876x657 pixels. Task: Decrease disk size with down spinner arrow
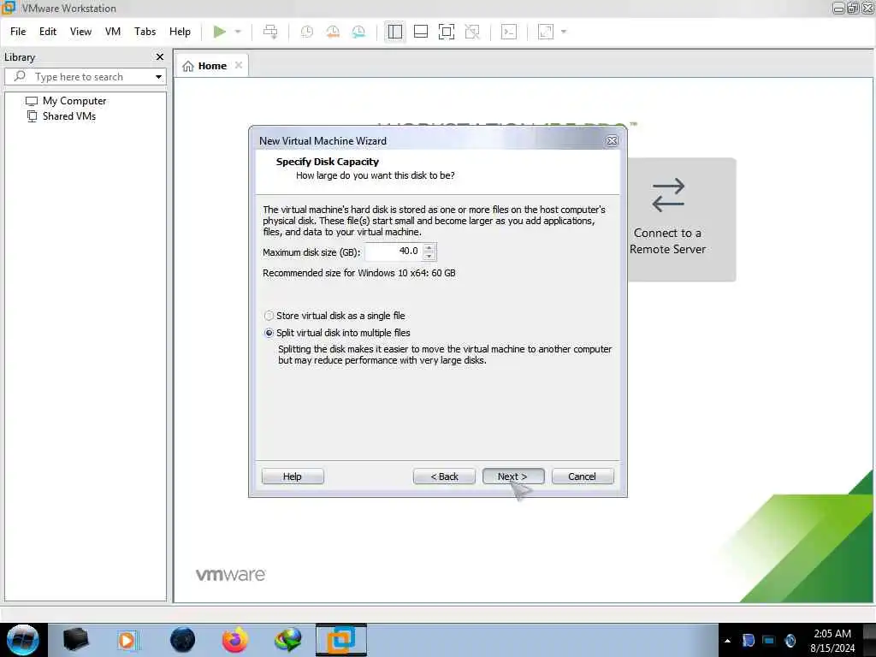coord(429,256)
